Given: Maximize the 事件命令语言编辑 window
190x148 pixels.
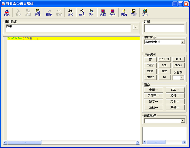Looking at the screenshot, I should point(180,4).
